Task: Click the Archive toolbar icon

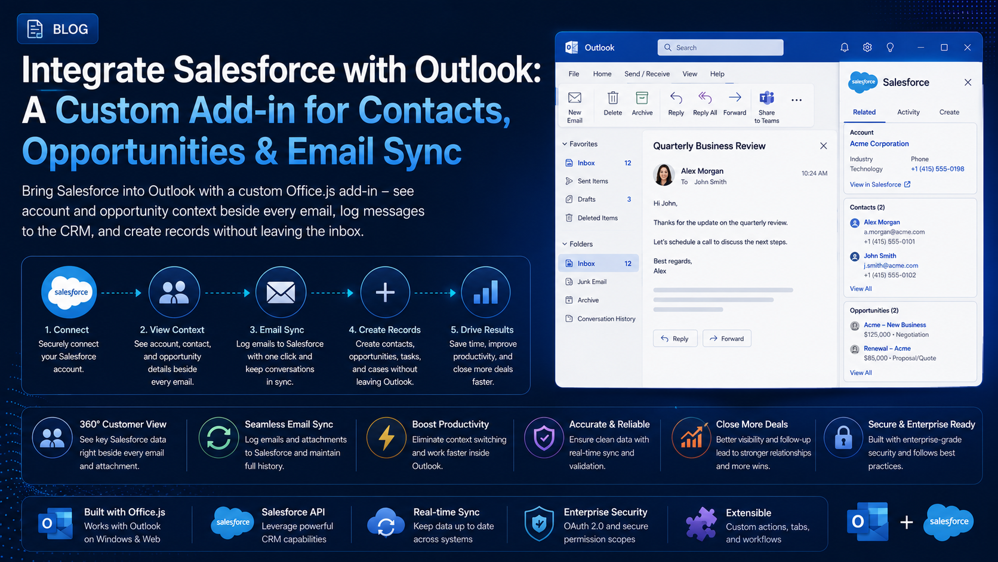Action: pyautogui.click(x=642, y=97)
